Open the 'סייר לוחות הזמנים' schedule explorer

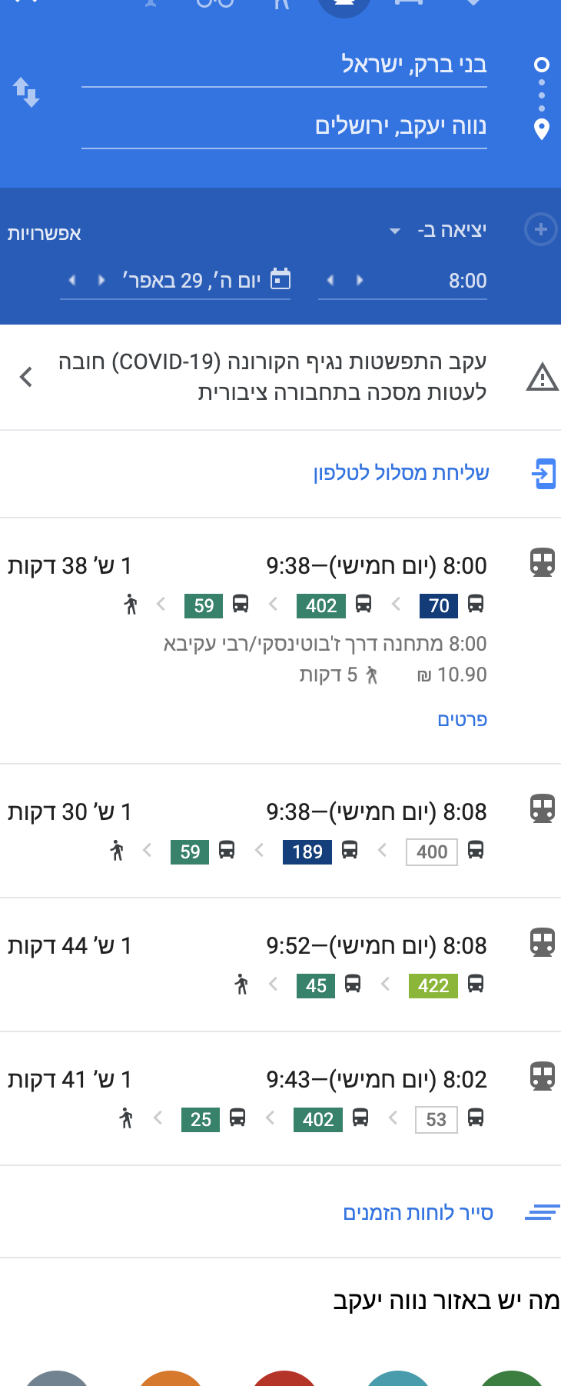tap(417, 1213)
